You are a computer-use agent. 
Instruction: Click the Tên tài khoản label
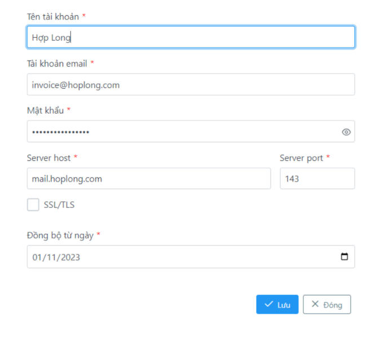pyautogui.click(x=53, y=16)
